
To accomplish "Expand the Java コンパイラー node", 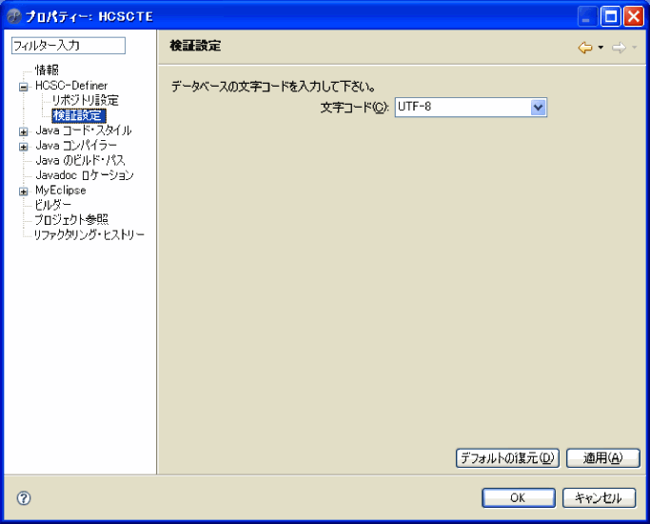I will point(23,147).
